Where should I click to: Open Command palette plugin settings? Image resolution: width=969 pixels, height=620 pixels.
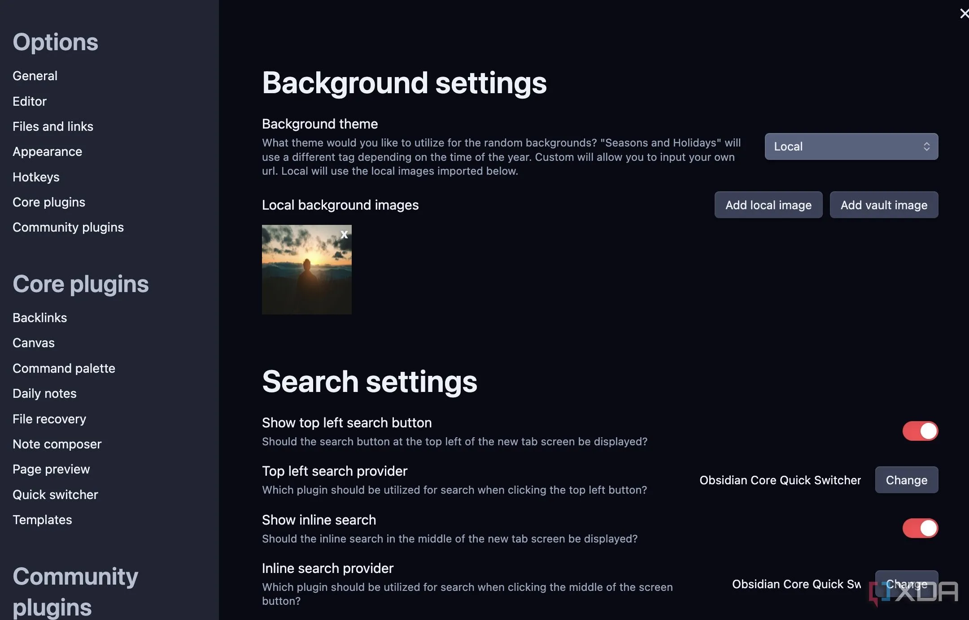(x=64, y=368)
